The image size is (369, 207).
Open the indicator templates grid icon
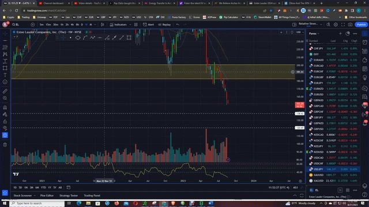pyautogui.click(x=136, y=25)
